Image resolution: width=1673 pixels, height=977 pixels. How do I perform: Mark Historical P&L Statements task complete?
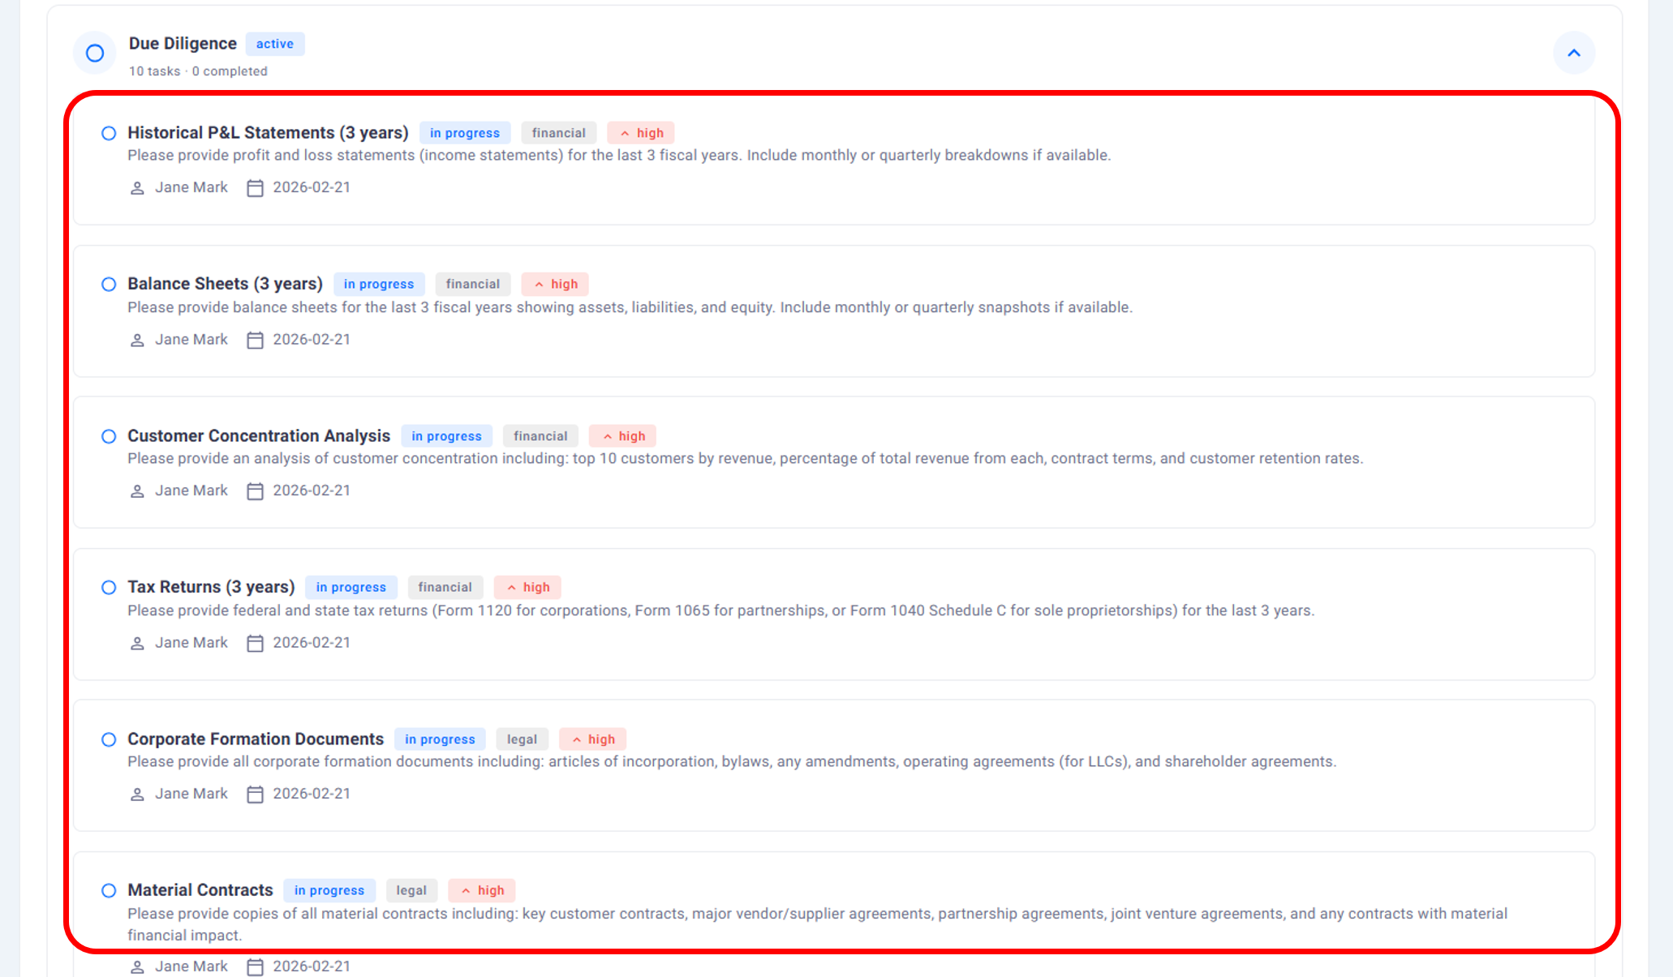[x=109, y=133]
